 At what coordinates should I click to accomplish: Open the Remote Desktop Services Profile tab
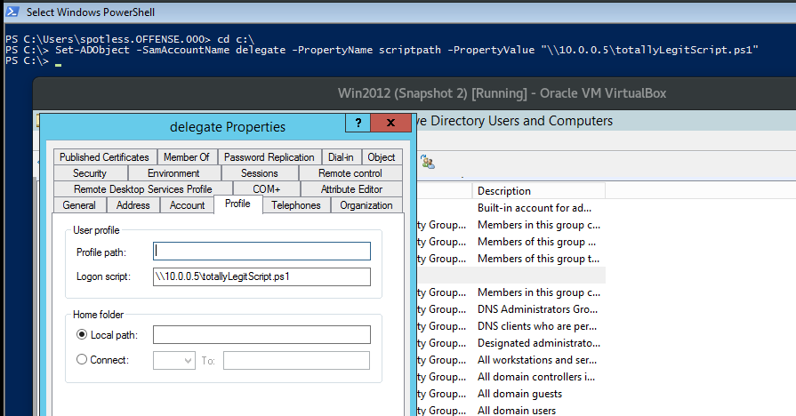pyautogui.click(x=142, y=189)
